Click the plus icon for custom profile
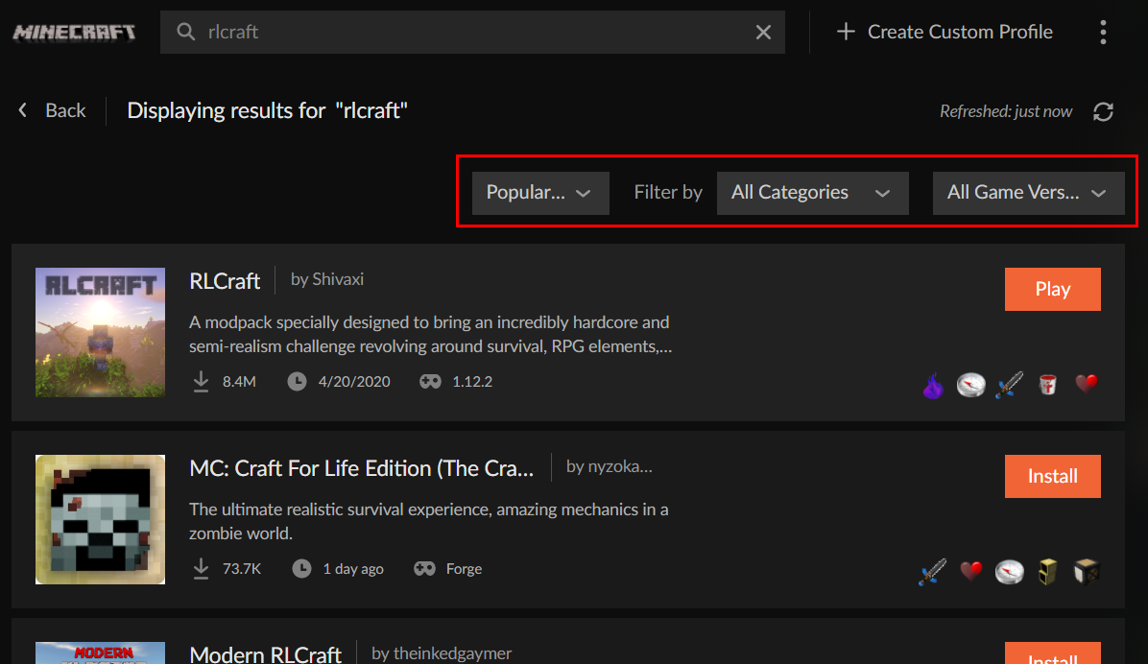Screen dimensions: 1148x664 [x=846, y=32]
